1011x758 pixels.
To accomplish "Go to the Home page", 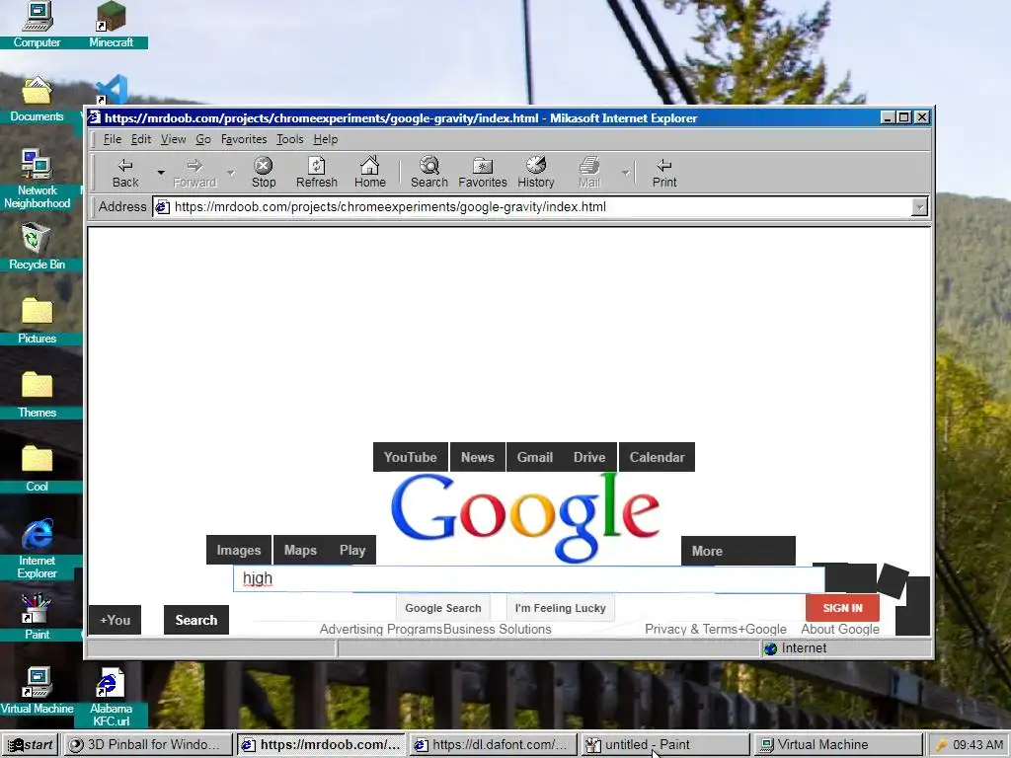I will [x=369, y=173].
